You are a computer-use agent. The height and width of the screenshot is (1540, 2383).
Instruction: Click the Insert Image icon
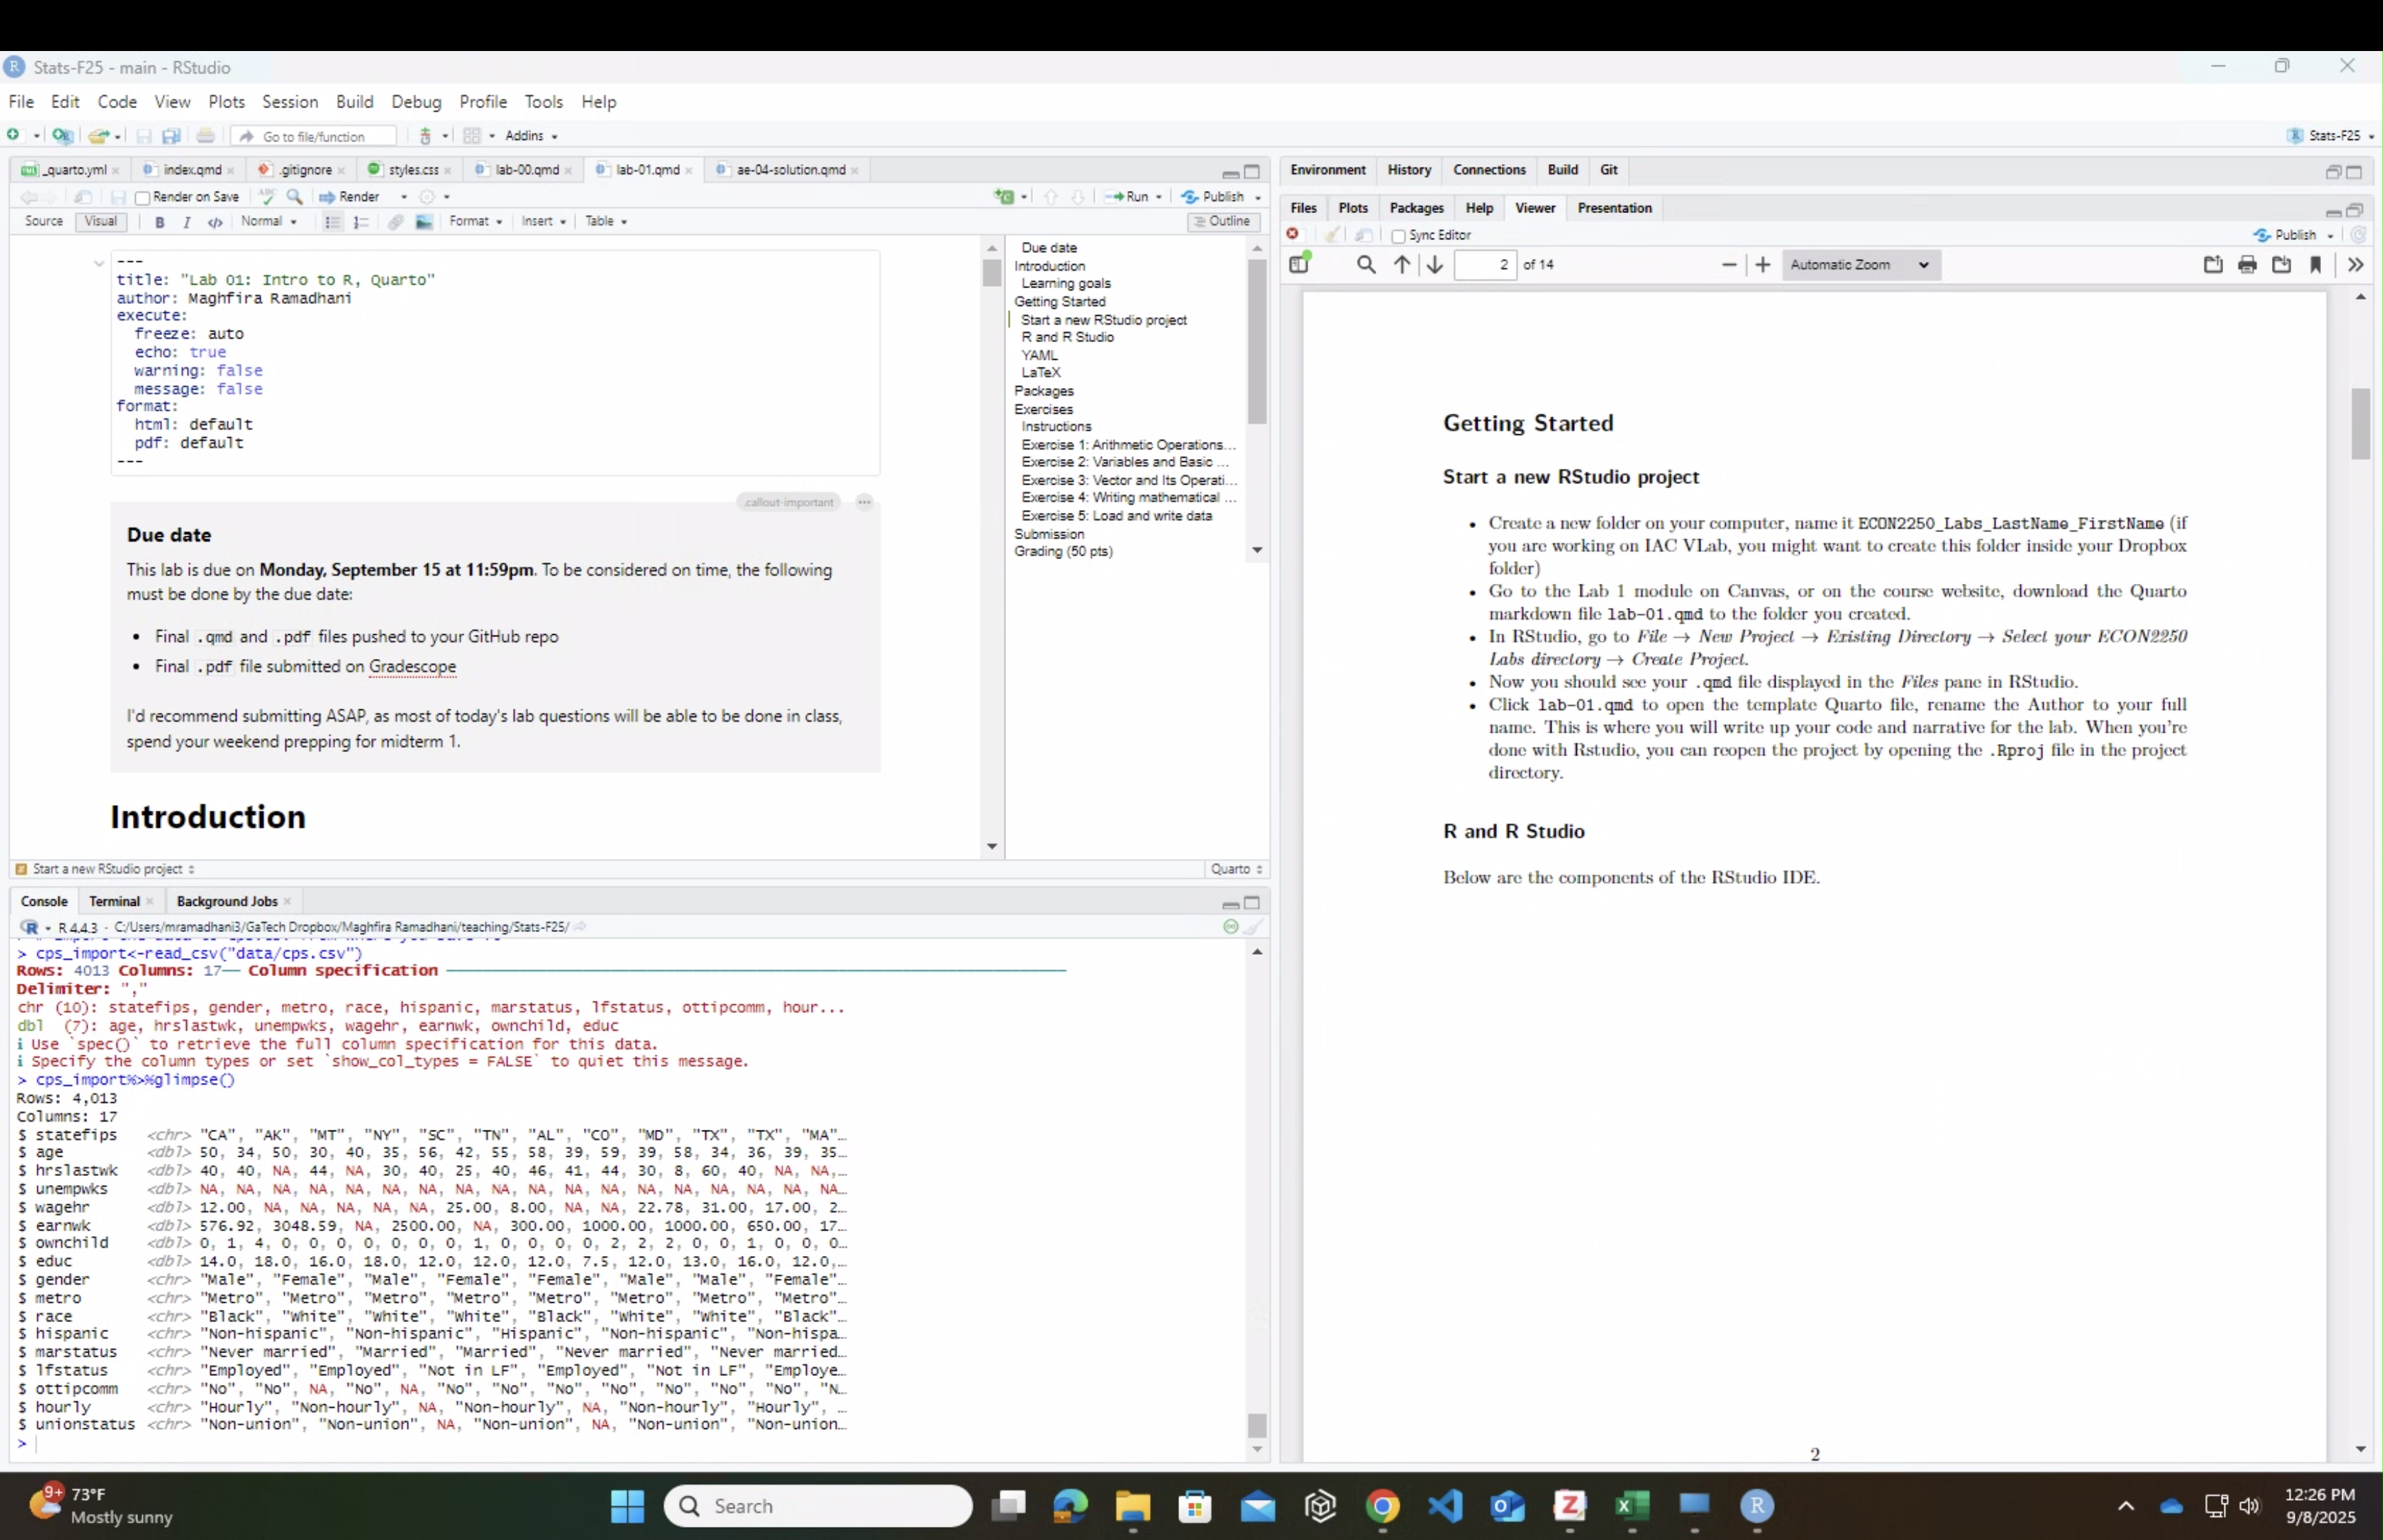pos(424,222)
